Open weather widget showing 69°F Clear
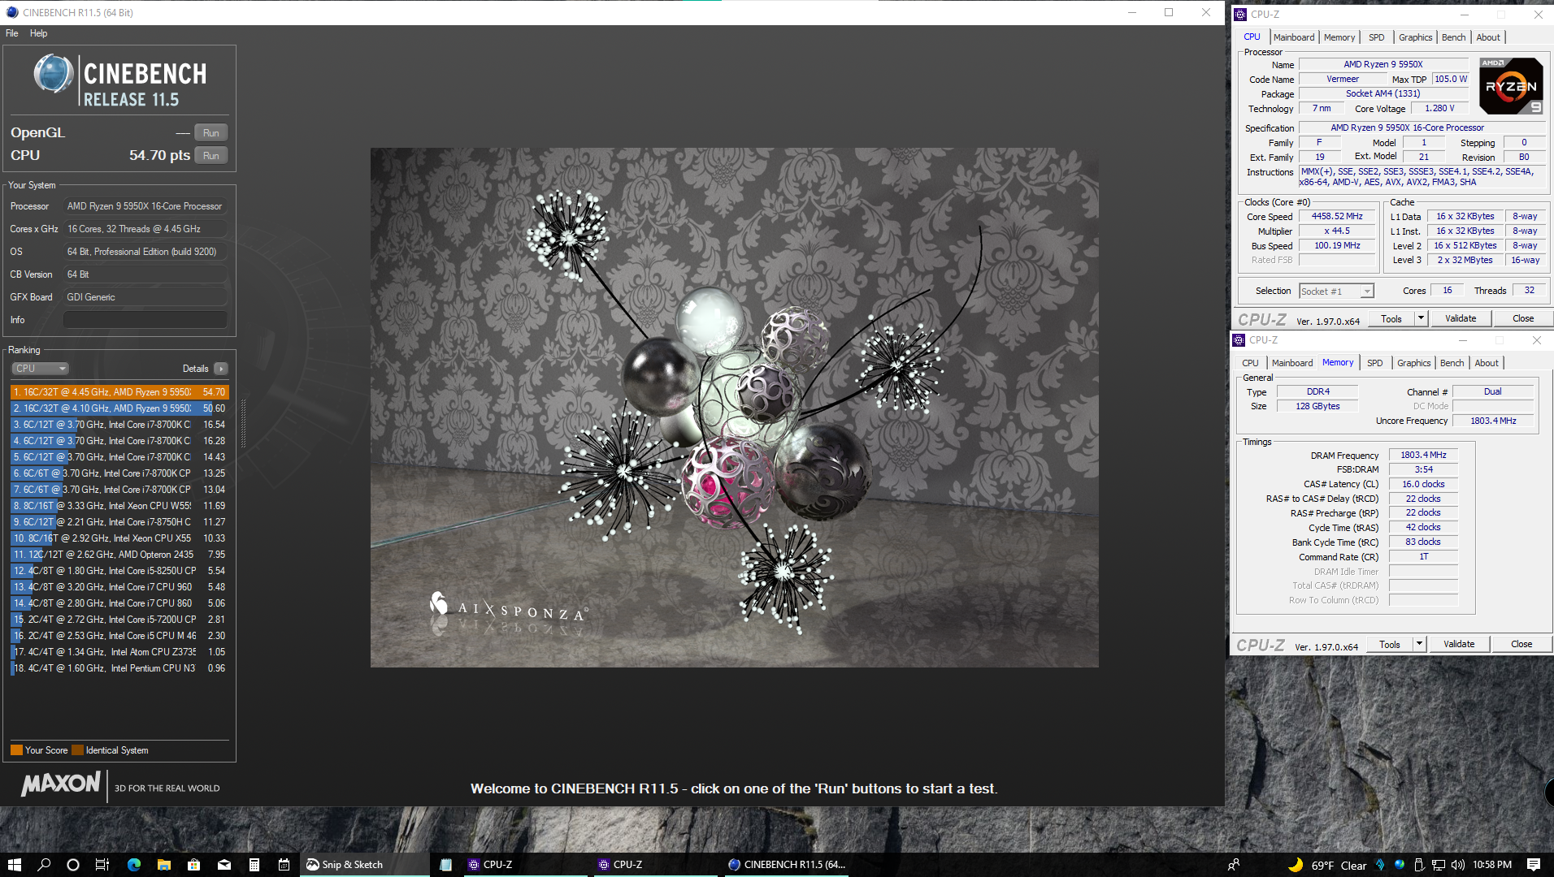Image resolution: width=1554 pixels, height=877 pixels. click(x=1327, y=865)
